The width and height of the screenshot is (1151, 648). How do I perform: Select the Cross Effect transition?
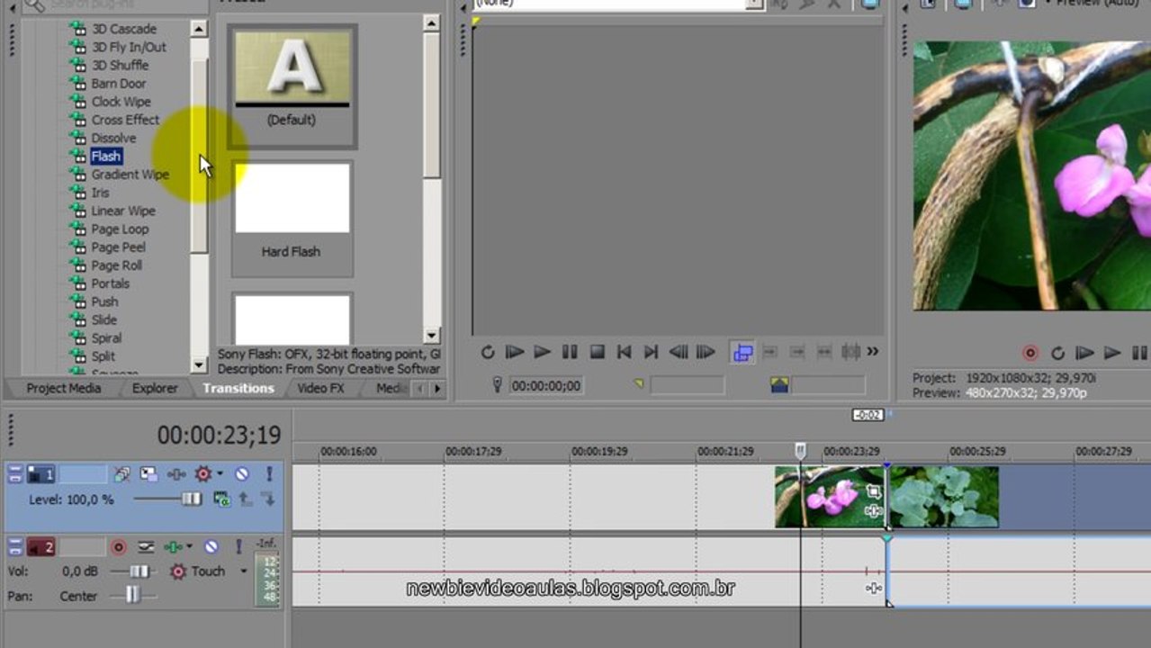click(125, 120)
